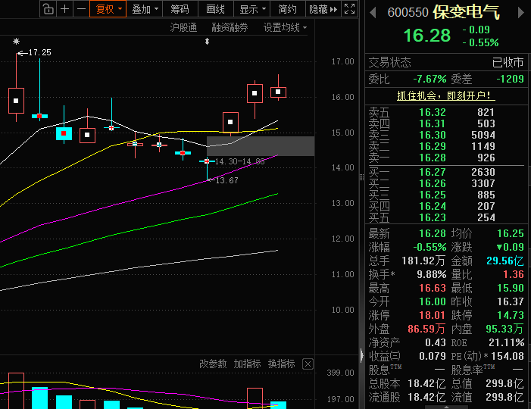Viewport: 531px width, 409px height.
Task: Click the panel splitter handle between chart and quotes
Action: click(361, 176)
